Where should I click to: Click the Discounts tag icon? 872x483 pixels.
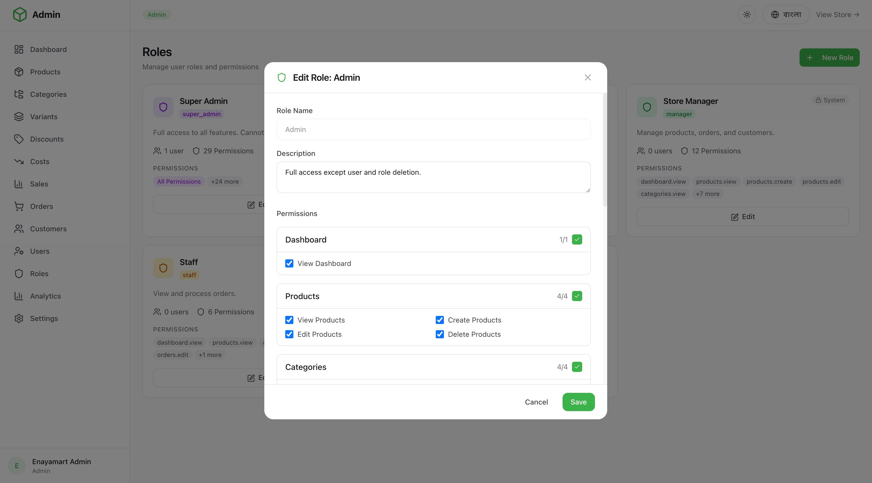19,139
